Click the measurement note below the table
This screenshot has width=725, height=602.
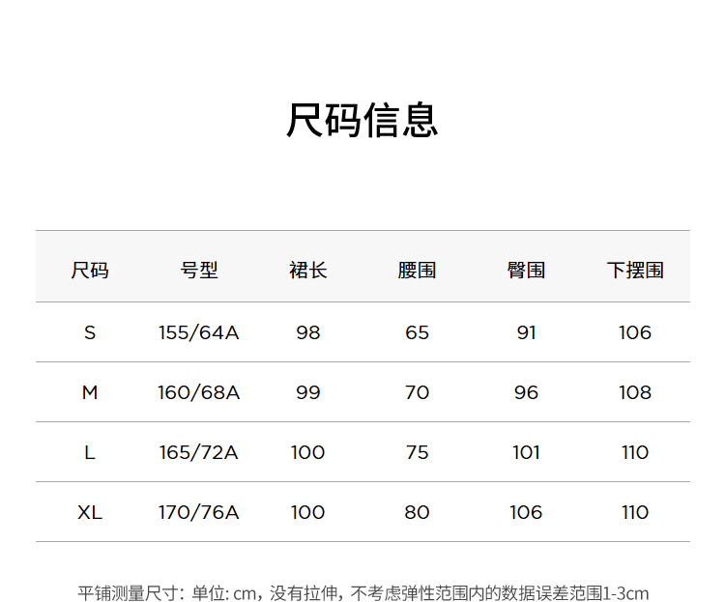[x=362, y=592]
